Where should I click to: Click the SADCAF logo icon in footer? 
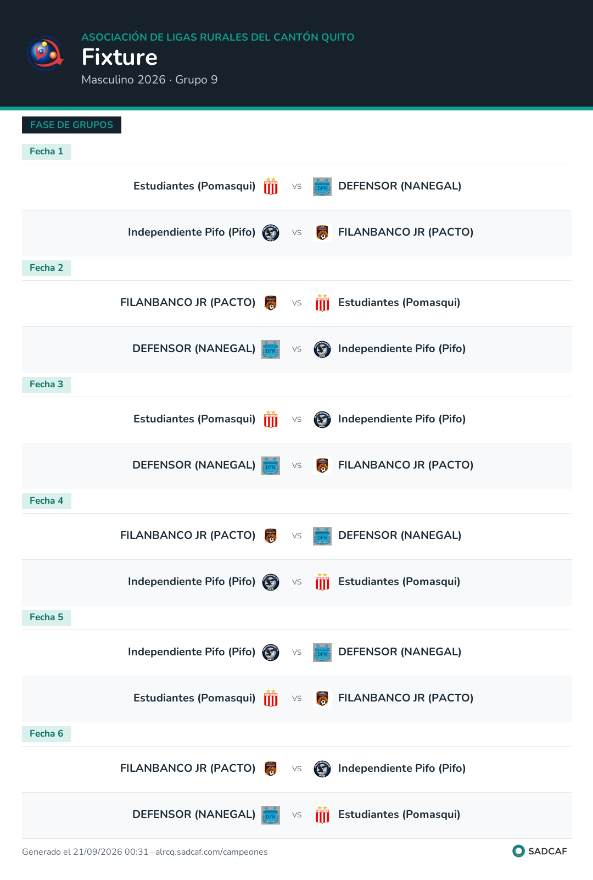click(518, 851)
